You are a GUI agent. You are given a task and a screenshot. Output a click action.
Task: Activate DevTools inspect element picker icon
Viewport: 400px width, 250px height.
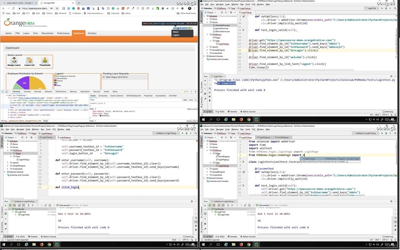(3, 92)
